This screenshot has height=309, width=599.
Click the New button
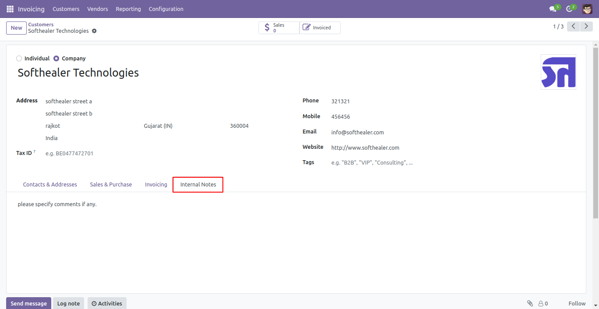point(16,28)
